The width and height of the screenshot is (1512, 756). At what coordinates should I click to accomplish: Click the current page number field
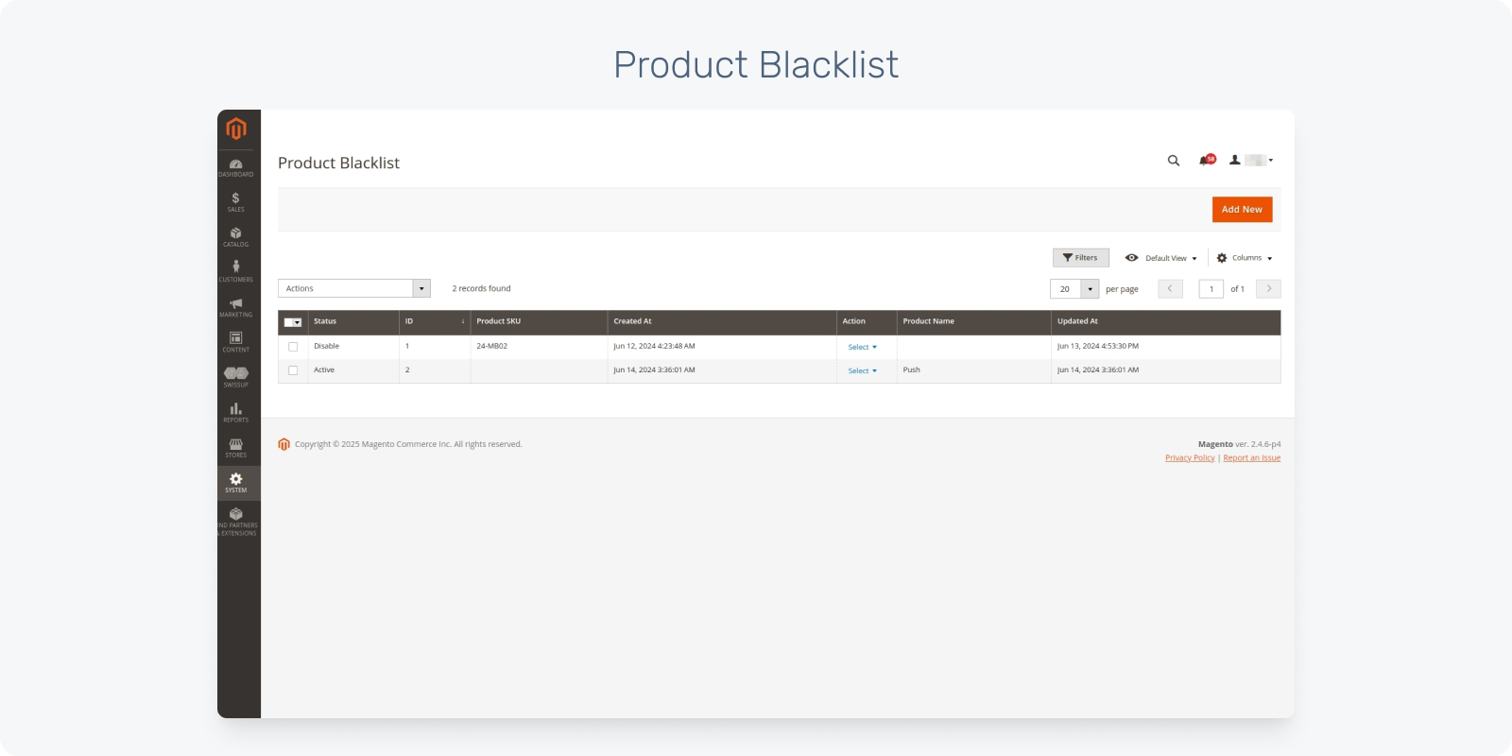[1211, 289]
